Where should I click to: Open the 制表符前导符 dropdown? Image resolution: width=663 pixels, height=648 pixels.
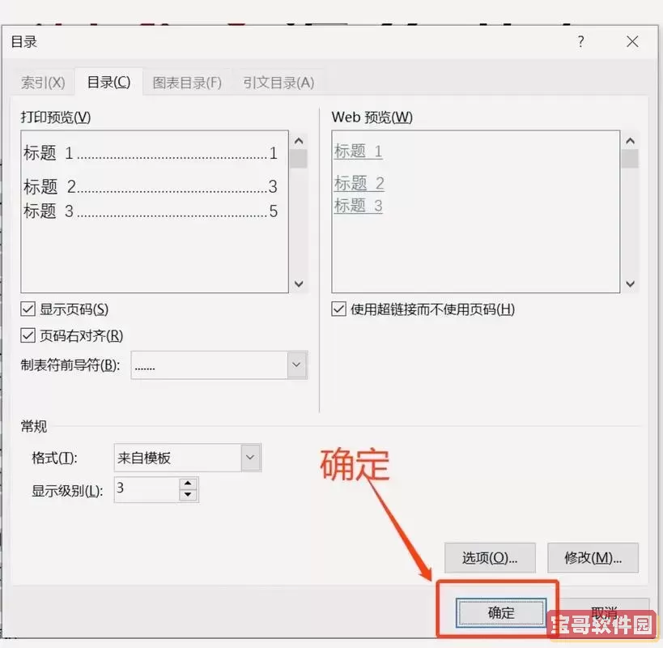pyautogui.click(x=297, y=364)
